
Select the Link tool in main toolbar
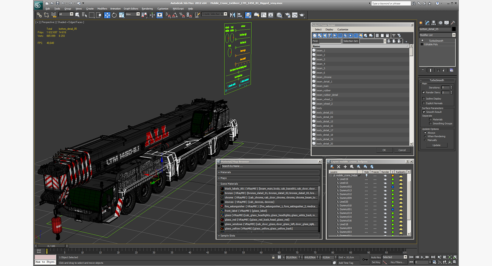pos(39,15)
